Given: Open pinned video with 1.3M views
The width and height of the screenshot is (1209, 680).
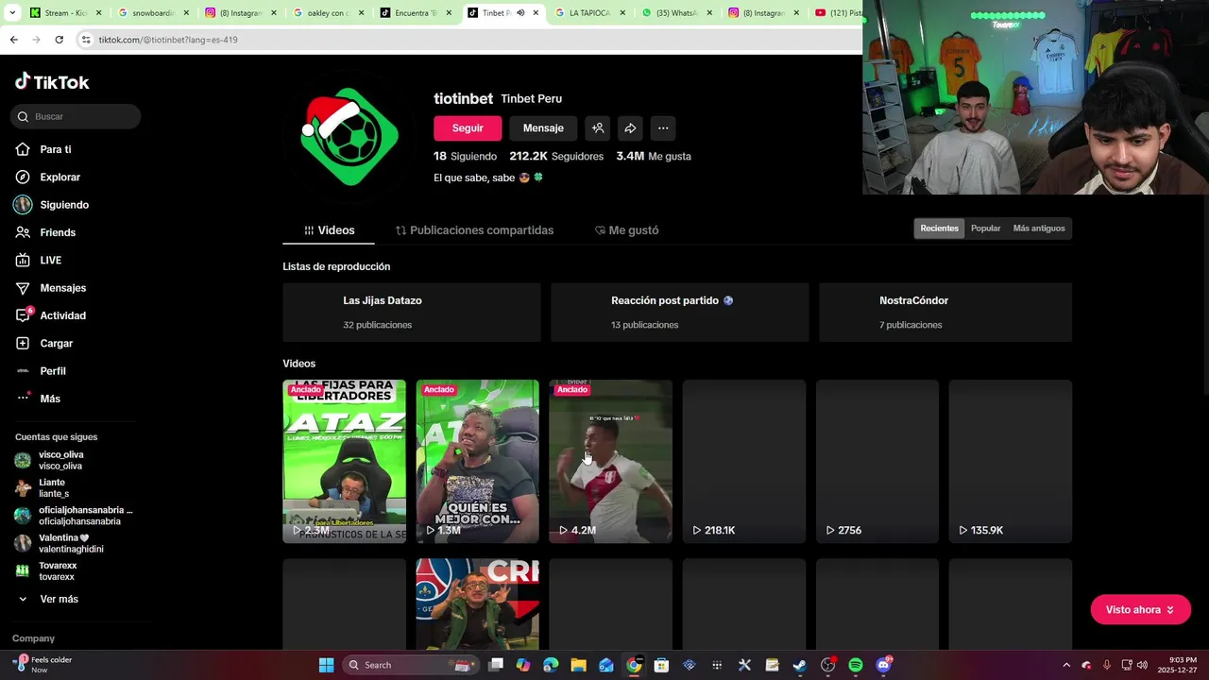Looking at the screenshot, I should point(478,462).
